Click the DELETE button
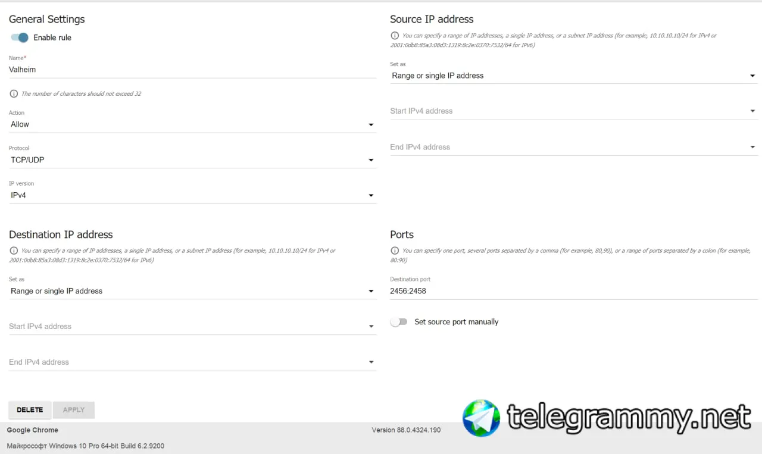The width and height of the screenshot is (762, 454). [30, 410]
